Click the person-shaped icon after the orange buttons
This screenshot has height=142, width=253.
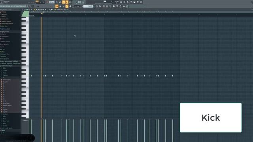pyautogui.click(x=70, y=6)
